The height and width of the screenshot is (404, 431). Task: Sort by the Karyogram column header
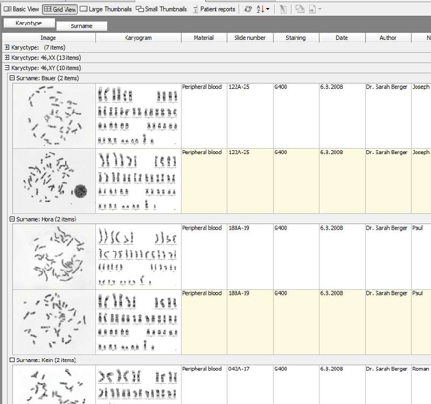point(138,38)
